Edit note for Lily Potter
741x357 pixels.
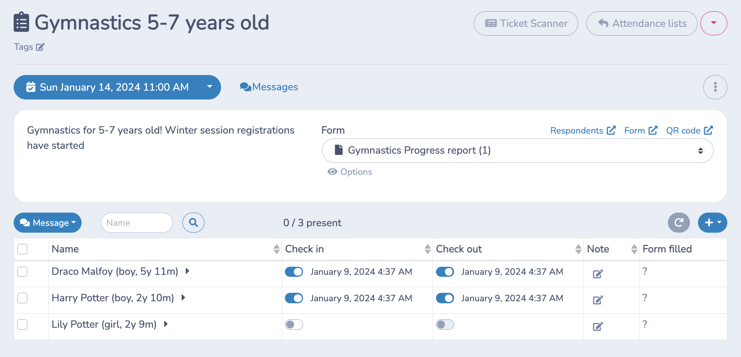point(598,327)
